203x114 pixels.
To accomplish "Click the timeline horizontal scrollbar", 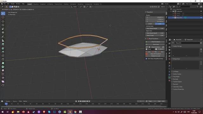I will [83, 107].
